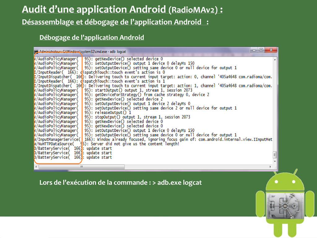Click 'setOutputDevice() output 1 device 2 delayMs 0'

142,104
